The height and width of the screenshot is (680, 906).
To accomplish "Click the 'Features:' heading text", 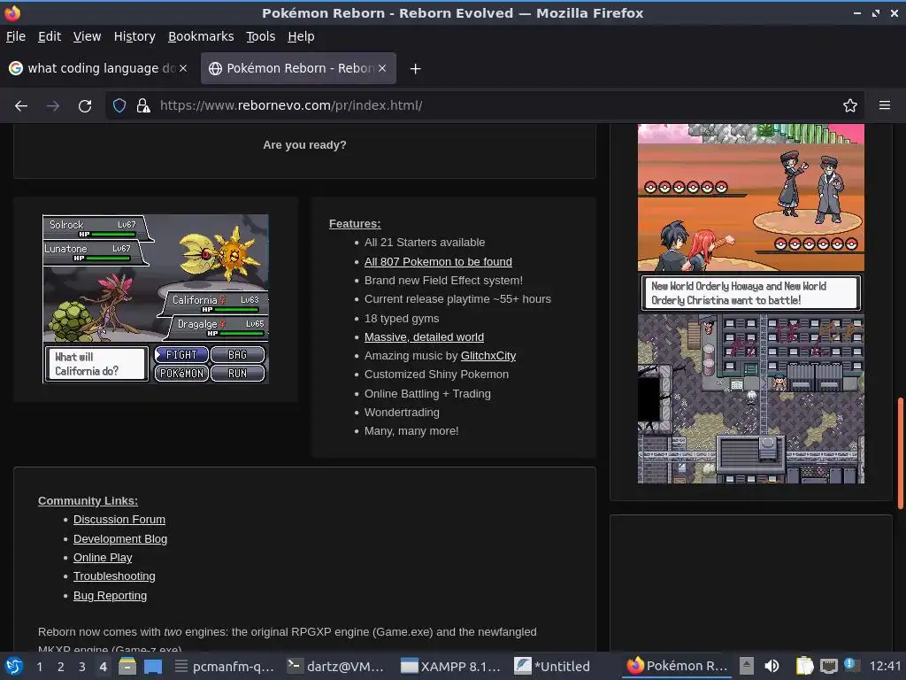I will [x=355, y=224].
